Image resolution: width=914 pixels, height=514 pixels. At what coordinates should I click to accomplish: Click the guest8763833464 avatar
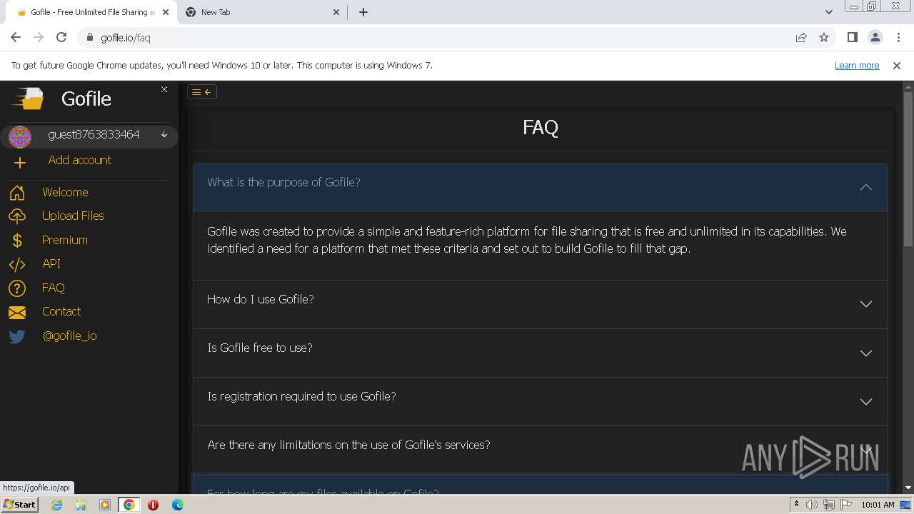tap(20, 136)
